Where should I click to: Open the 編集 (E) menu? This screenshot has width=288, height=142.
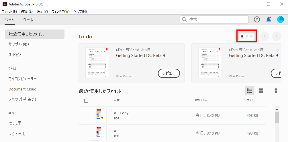point(27,11)
